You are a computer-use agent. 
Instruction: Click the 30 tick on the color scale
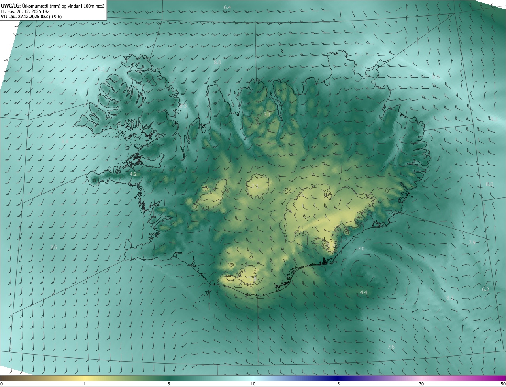tap(421, 384)
